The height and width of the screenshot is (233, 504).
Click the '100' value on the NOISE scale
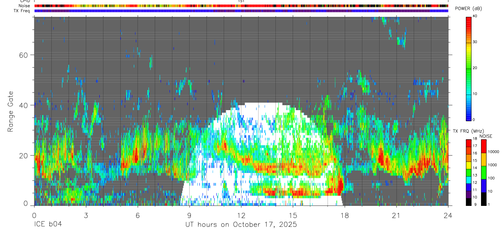[x=491, y=178]
